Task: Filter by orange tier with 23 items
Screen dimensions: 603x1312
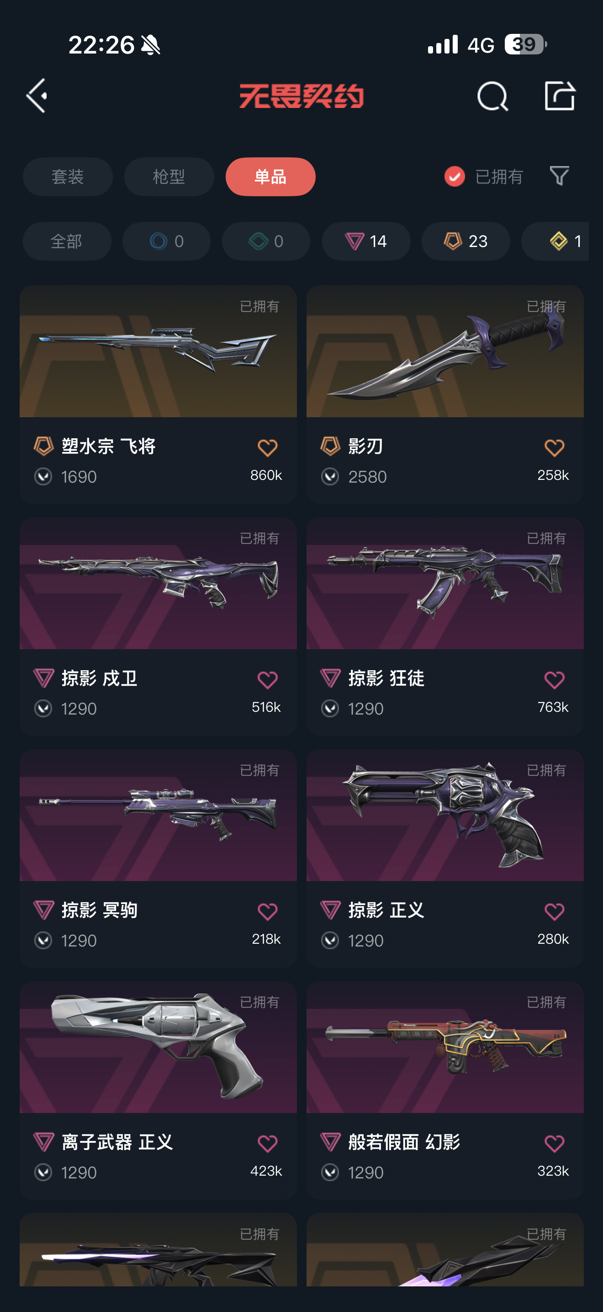Action: click(x=465, y=241)
